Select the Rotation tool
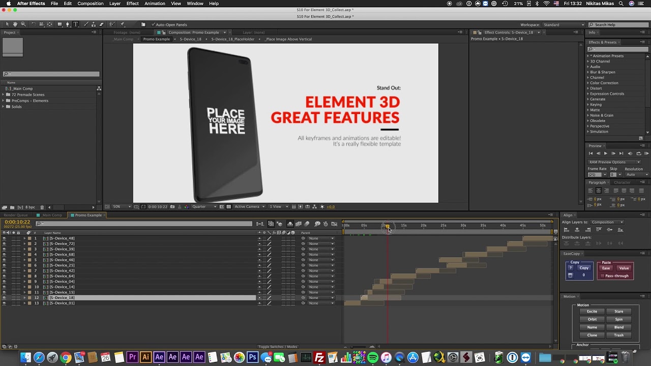Viewport: 651px width, 366px height. (x=33, y=24)
